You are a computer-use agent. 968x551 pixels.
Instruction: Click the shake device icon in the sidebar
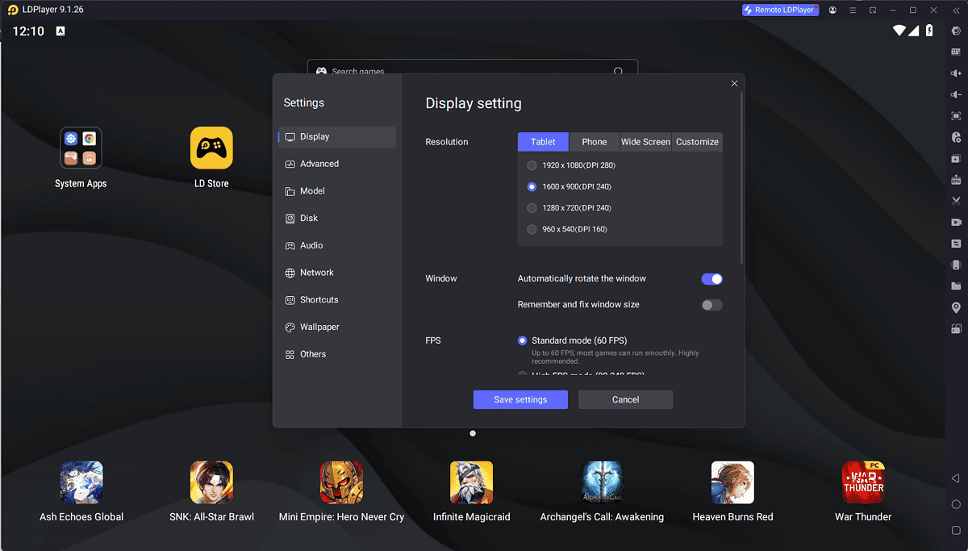956,264
